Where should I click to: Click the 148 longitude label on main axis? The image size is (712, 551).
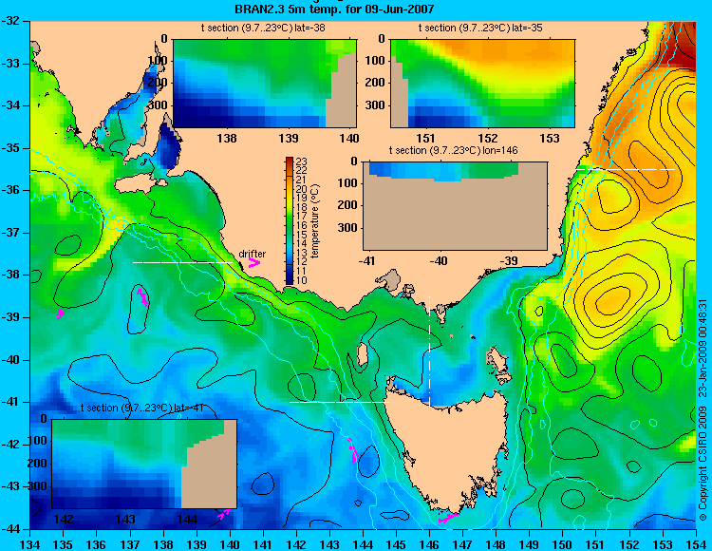[496, 544]
